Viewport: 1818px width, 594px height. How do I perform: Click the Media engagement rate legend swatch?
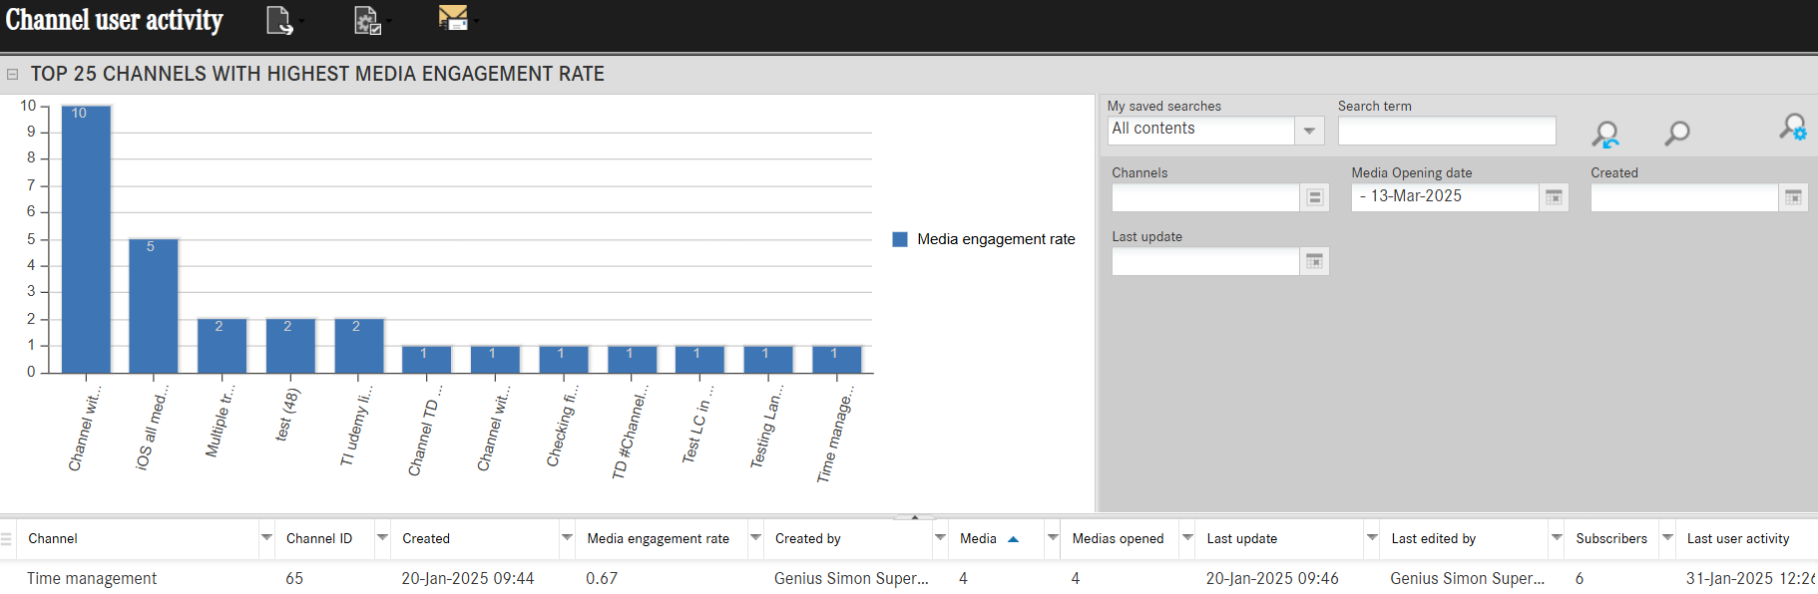(900, 239)
